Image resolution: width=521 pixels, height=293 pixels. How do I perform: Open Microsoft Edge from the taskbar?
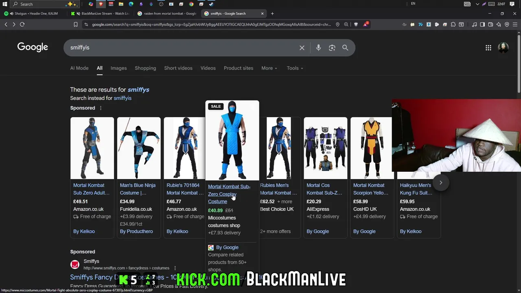tap(131, 4)
